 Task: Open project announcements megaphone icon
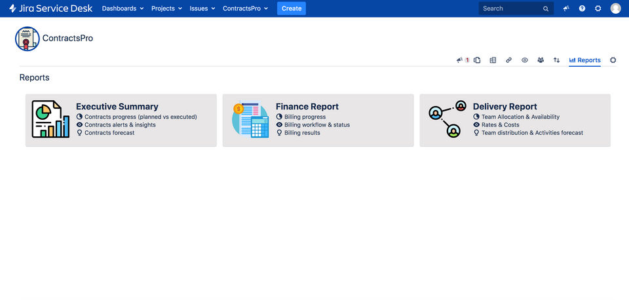(460, 60)
